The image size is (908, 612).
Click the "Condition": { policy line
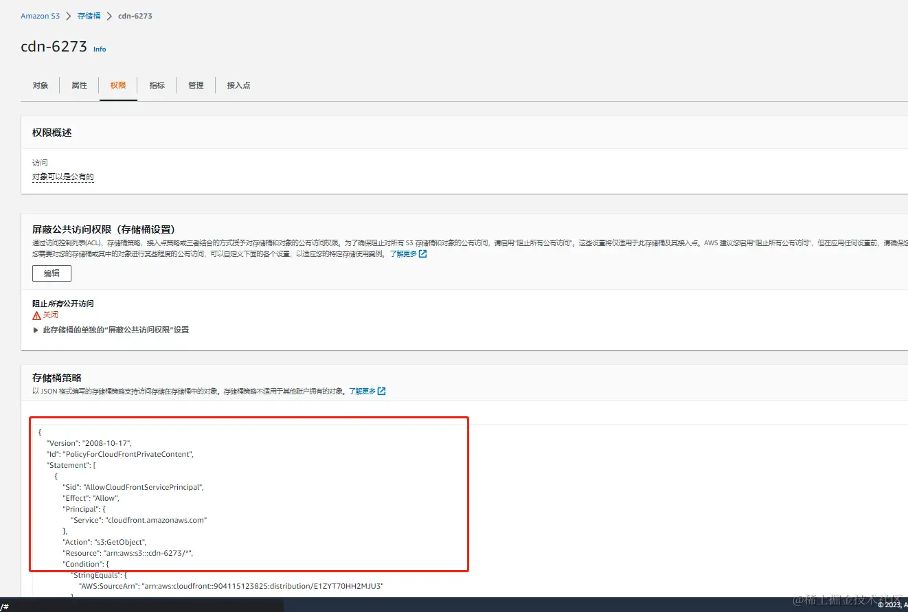pos(87,564)
